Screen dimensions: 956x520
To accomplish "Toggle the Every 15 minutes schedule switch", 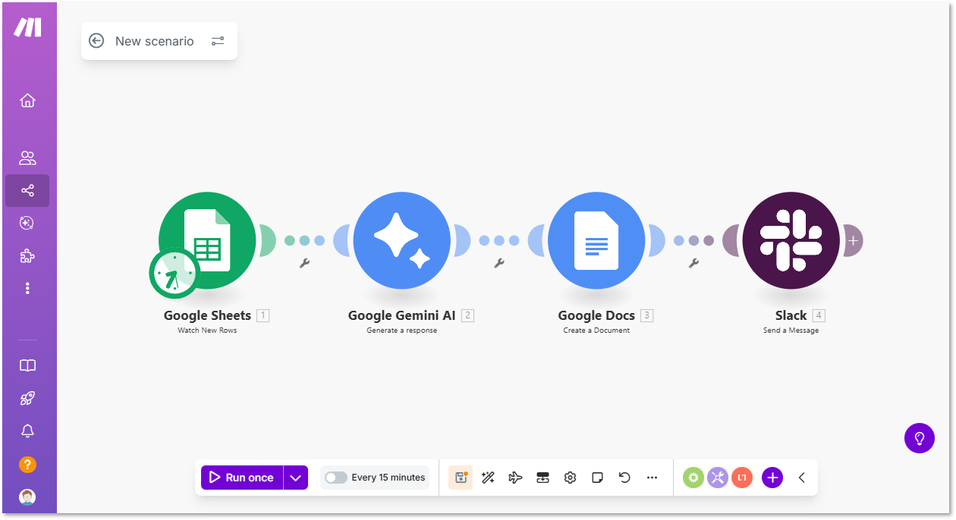I will pyautogui.click(x=335, y=478).
